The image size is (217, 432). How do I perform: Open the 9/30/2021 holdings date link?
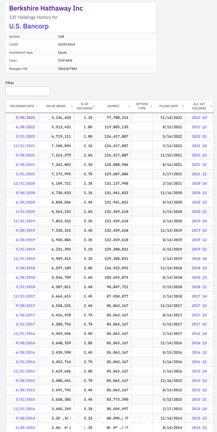tap(25, 155)
